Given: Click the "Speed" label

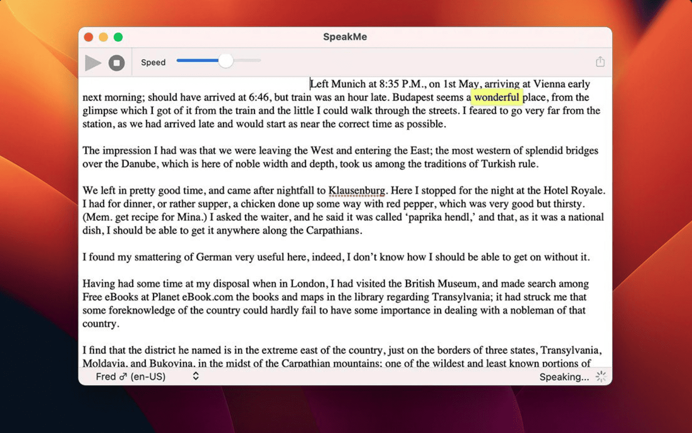Looking at the screenshot, I should tap(153, 62).
